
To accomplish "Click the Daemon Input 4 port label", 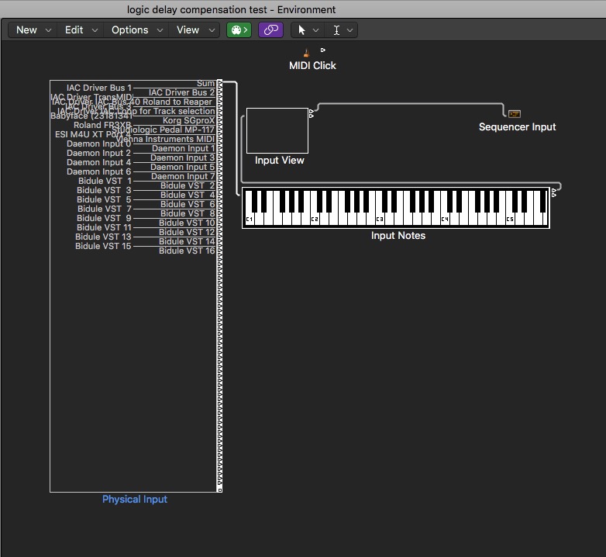I will tap(99, 162).
